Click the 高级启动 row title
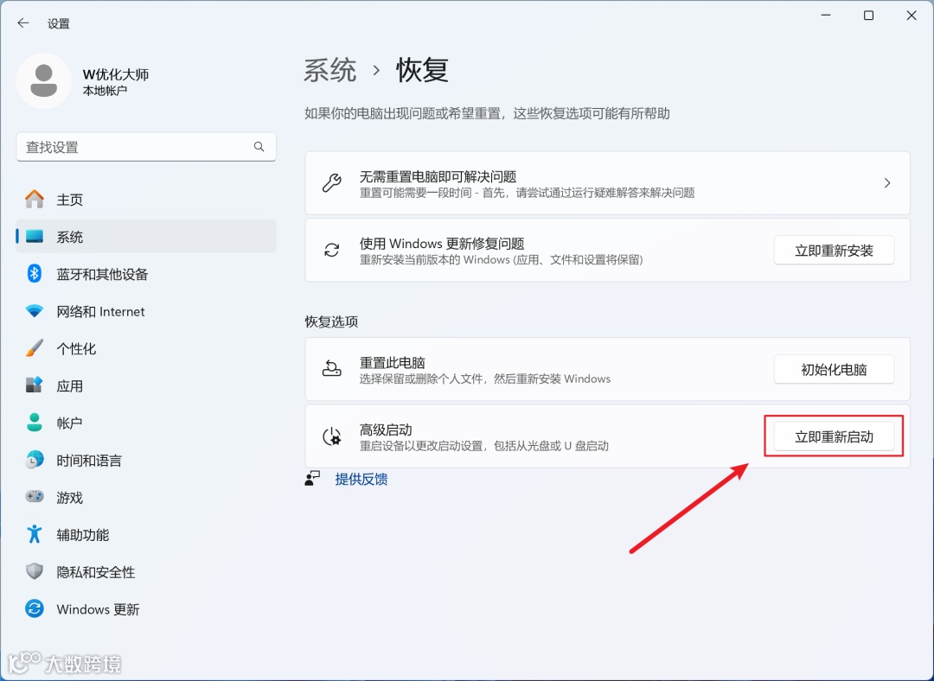Viewport: 934px width, 681px height. pyautogui.click(x=386, y=430)
